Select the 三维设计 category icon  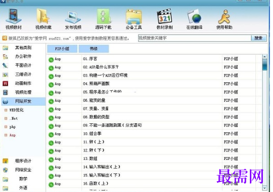(6, 75)
